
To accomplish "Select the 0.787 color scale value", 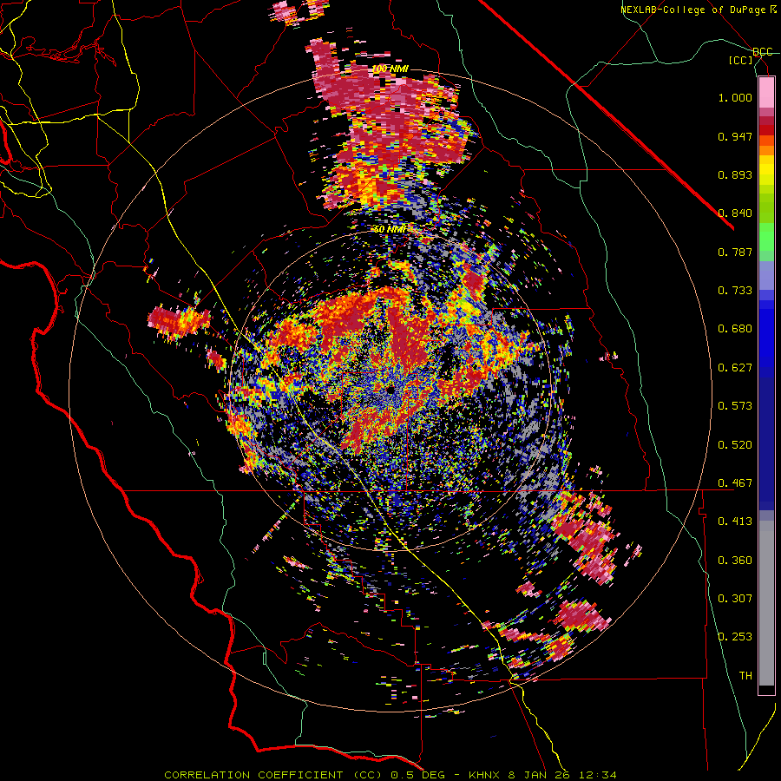I will click(x=735, y=252).
